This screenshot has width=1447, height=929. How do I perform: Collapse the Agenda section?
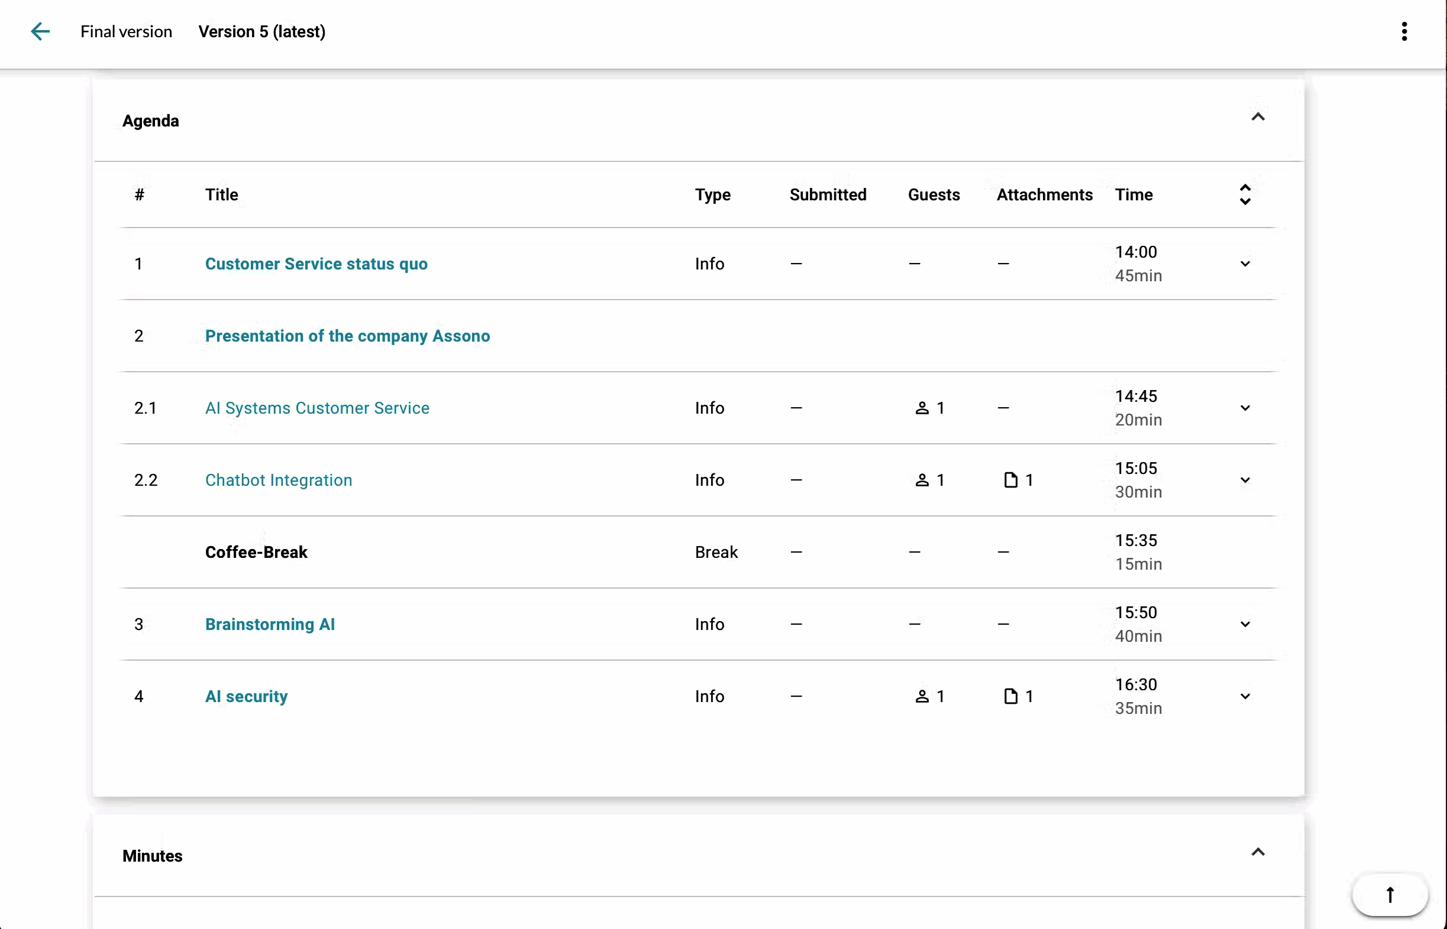(x=1258, y=118)
